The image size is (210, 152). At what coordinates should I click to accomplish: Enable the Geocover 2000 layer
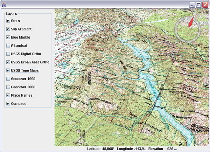click(x=8, y=87)
